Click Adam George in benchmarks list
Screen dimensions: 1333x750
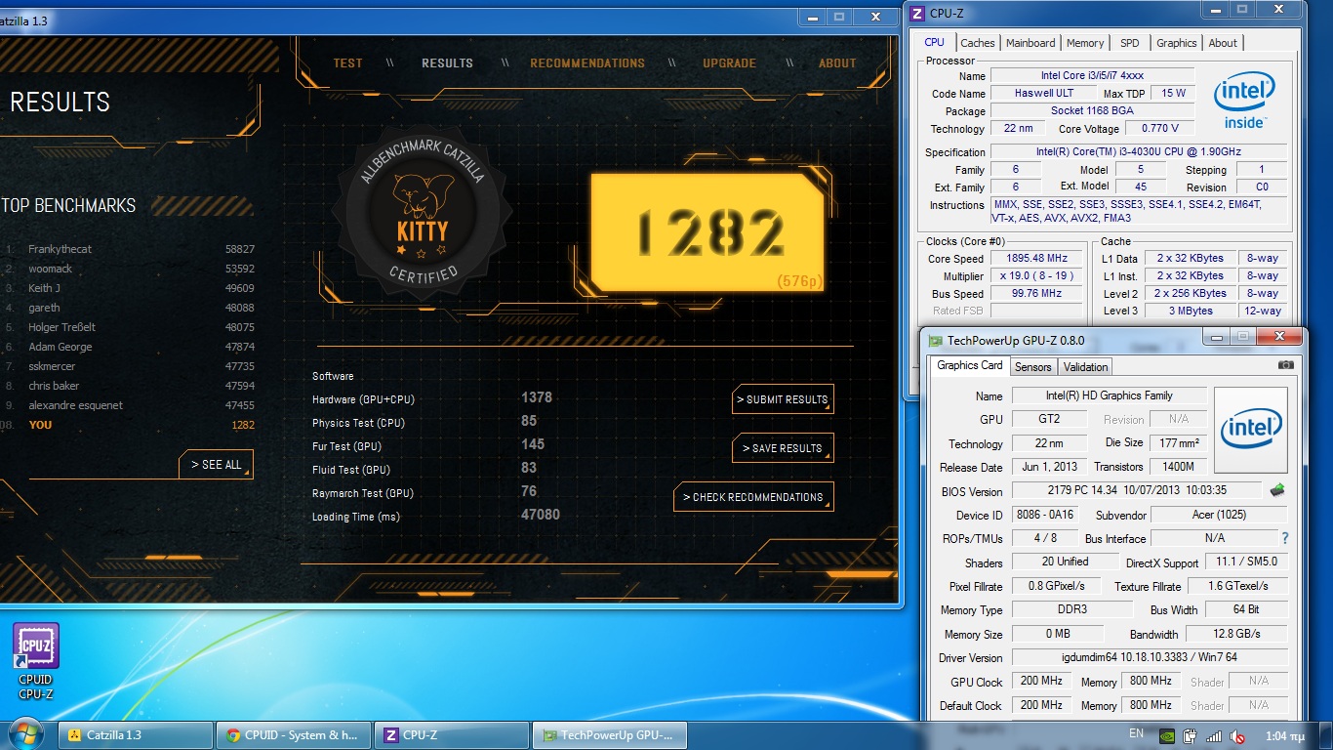click(60, 347)
